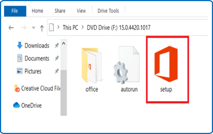The image size is (213, 134).
Task: Click the 'setup' file name label
Action: coord(166,90)
